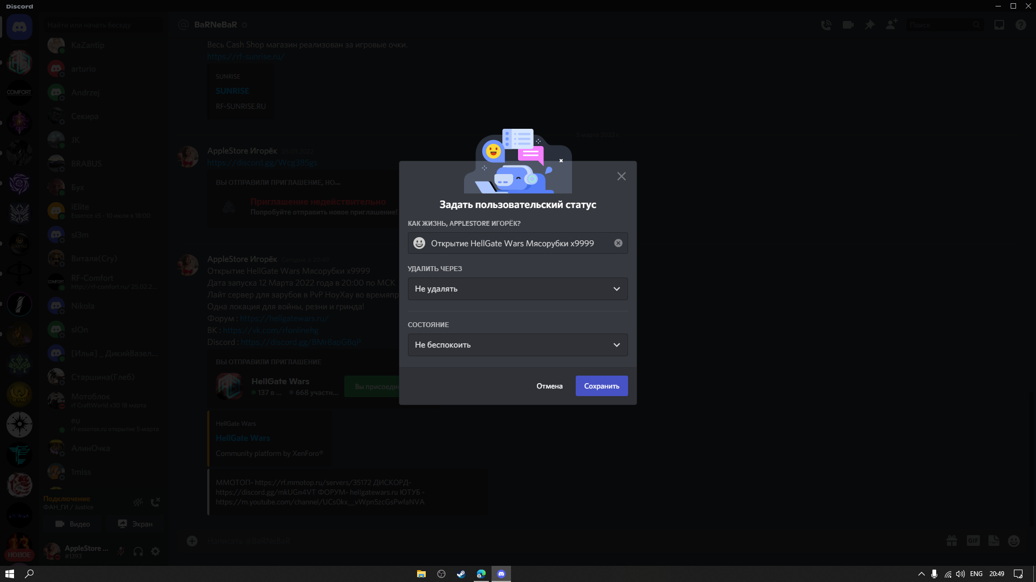The height and width of the screenshot is (582, 1036).
Task: Click the 'Отмена' button
Action: (x=549, y=386)
